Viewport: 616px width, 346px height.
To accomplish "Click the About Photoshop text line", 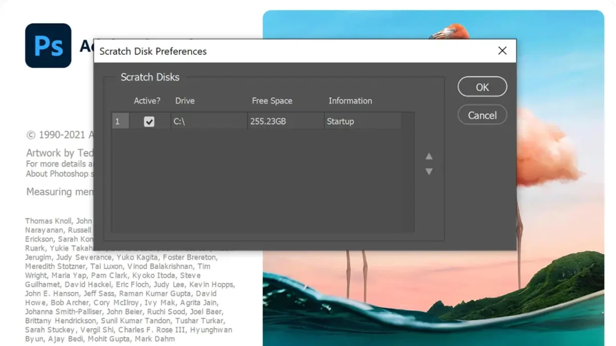I will (x=60, y=174).
